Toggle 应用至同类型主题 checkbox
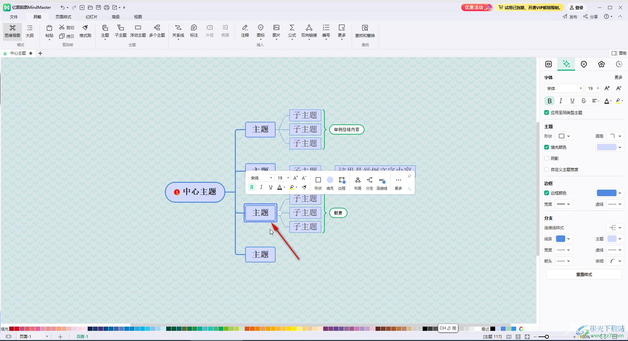Viewport: 628px width, 341px height. [547, 112]
